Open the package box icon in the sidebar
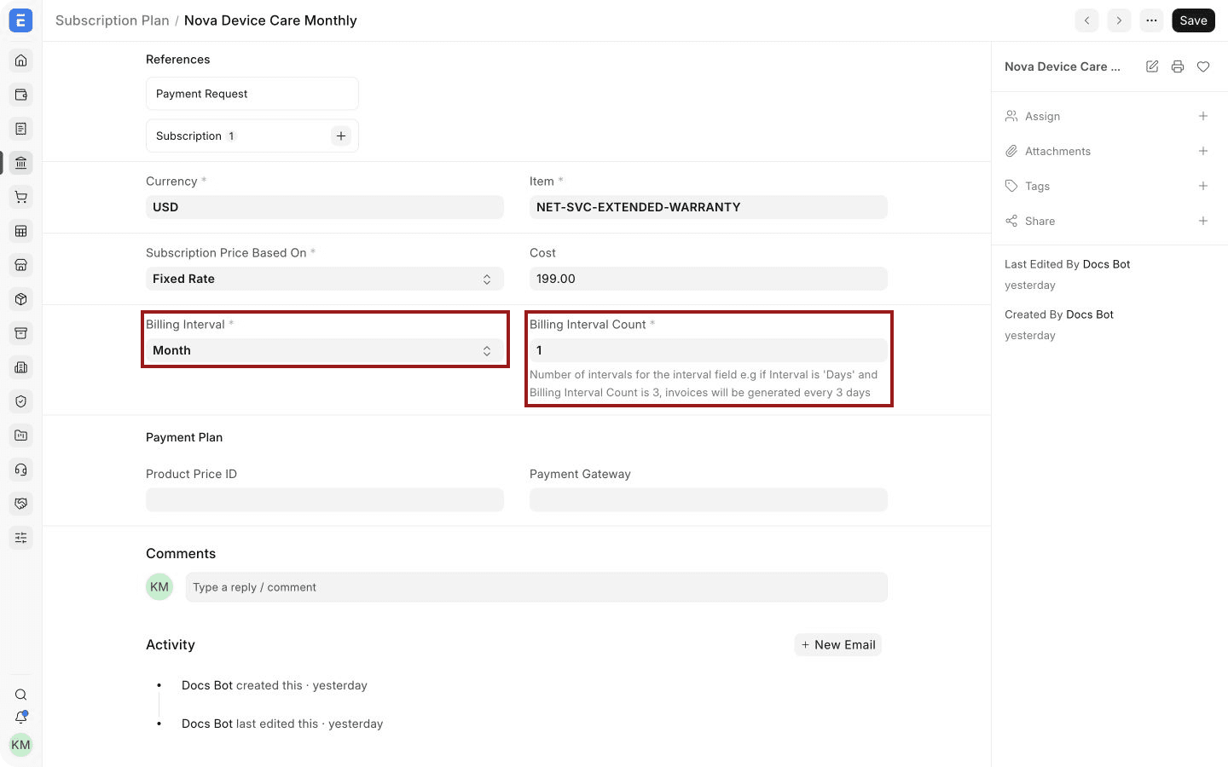1228x767 pixels. pyautogui.click(x=21, y=299)
